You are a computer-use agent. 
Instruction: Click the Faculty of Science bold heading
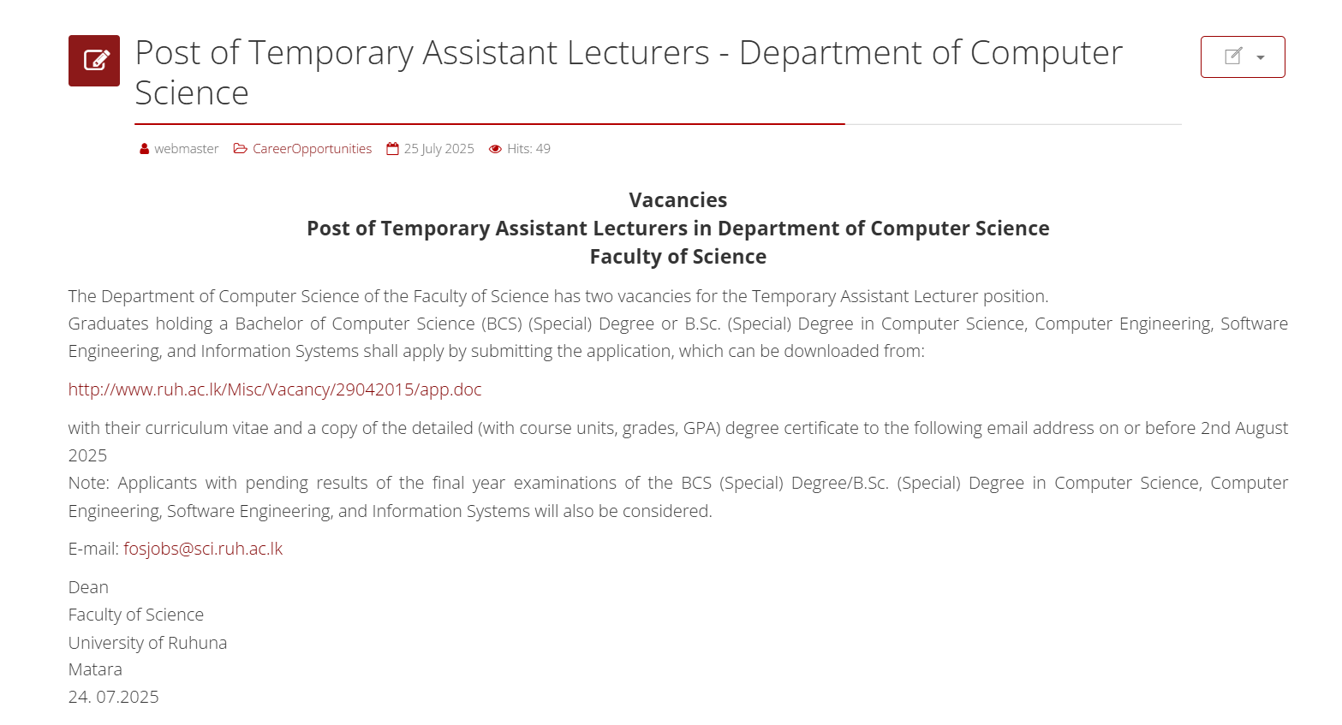pyautogui.click(x=678, y=257)
